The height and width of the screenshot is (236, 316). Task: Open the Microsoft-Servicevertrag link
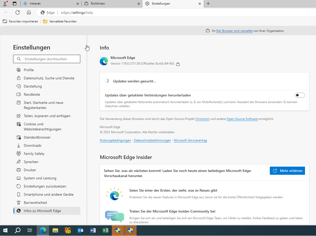(x=190, y=140)
